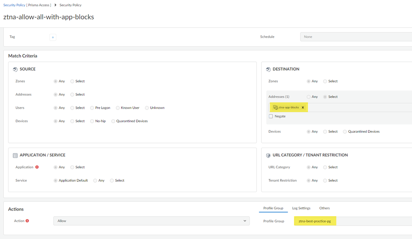Click the Source section icon

pos(15,69)
